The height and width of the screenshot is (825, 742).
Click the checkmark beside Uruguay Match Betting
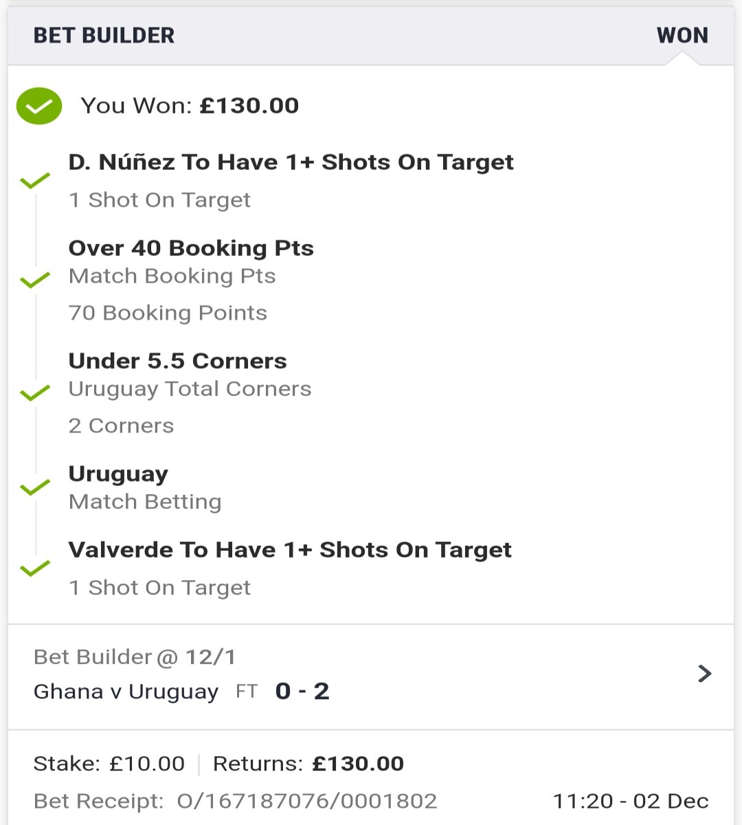pyautogui.click(x=35, y=487)
